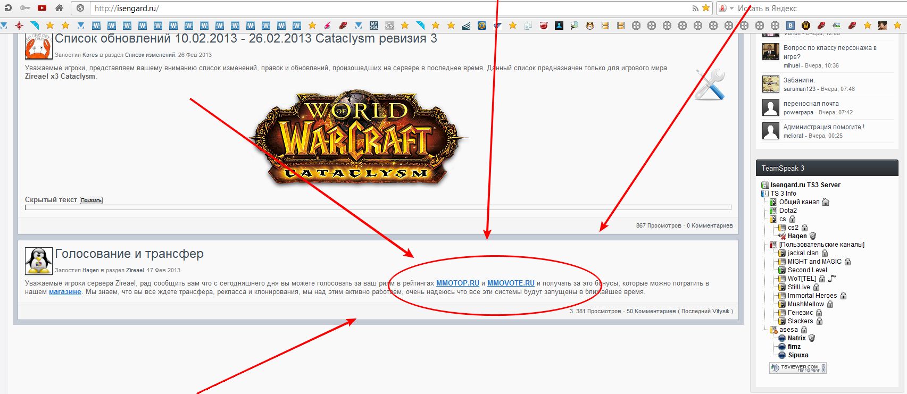Click the crab avatar of the Cataclysm post
Screen dimensions: 907x394
(x=38, y=46)
